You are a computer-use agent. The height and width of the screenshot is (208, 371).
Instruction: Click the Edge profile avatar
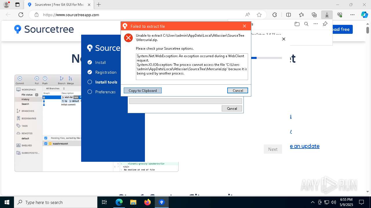tap(6, 5)
